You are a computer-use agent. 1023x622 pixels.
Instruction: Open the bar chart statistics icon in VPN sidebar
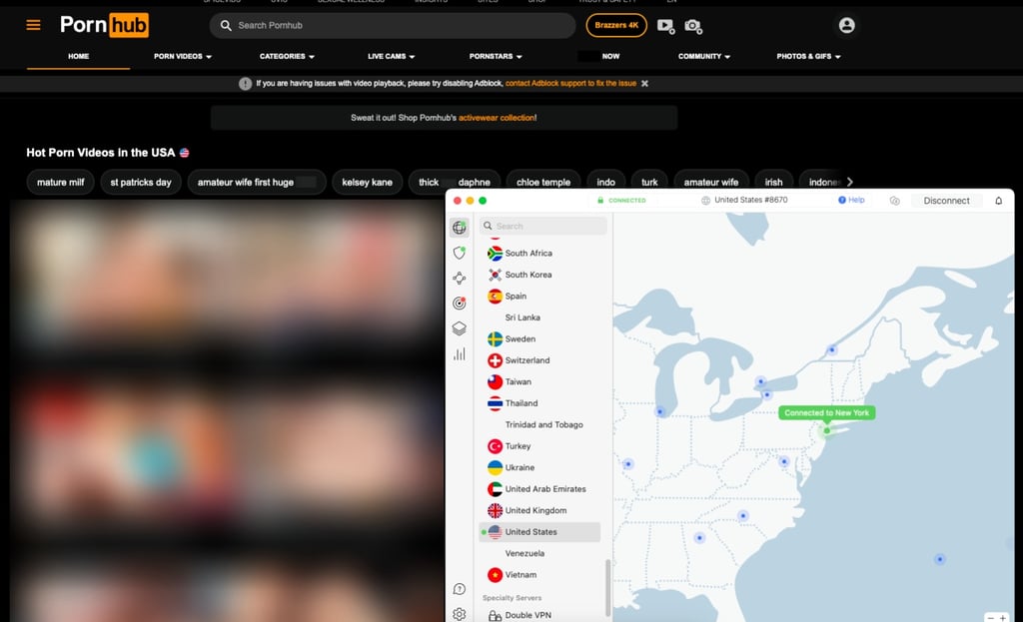[x=460, y=354]
